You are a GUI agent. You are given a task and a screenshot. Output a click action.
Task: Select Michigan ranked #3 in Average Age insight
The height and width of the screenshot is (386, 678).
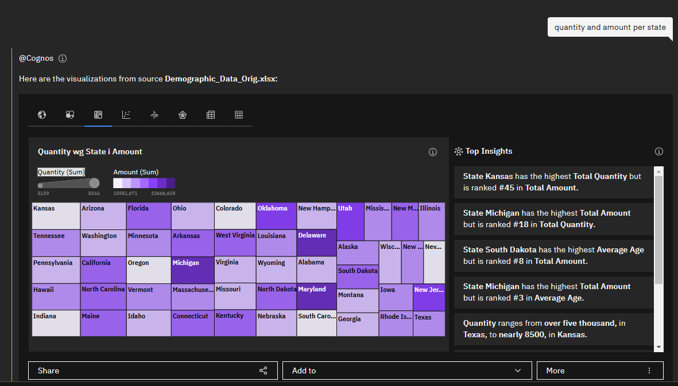pyautogui.click(x=554, y=293)
